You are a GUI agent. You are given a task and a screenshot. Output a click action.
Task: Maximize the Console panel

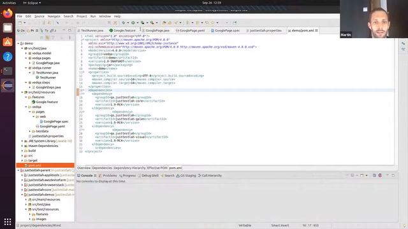tap(393, 176)
